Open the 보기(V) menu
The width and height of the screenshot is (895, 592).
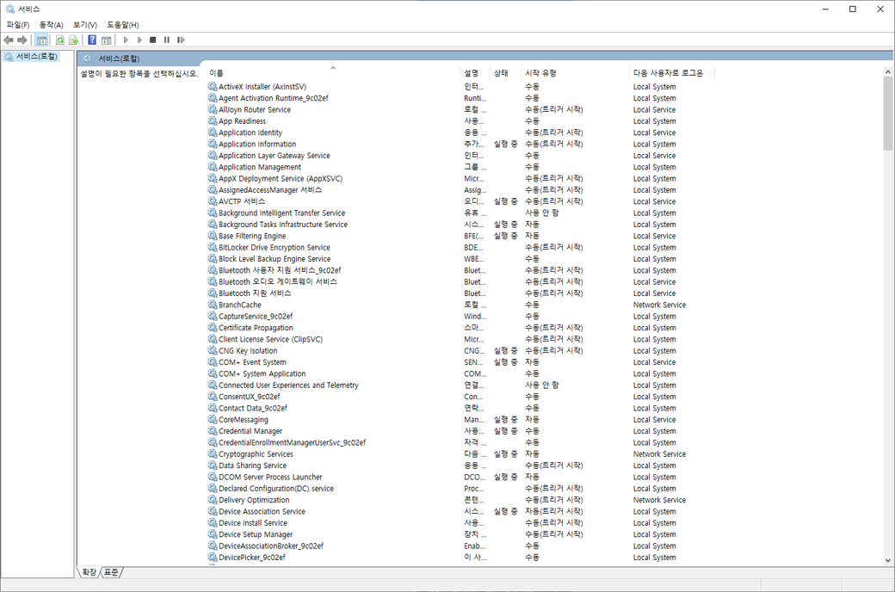coord(84,25)
